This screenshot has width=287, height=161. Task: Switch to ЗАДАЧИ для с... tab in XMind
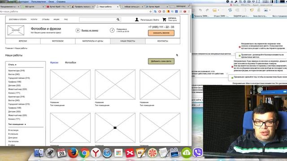241,16
